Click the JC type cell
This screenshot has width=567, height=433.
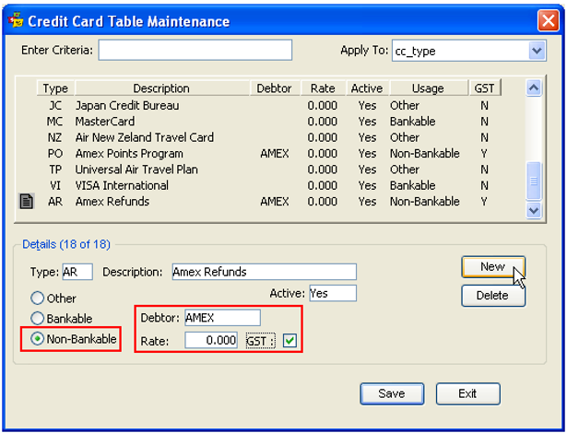pos(55,106)
